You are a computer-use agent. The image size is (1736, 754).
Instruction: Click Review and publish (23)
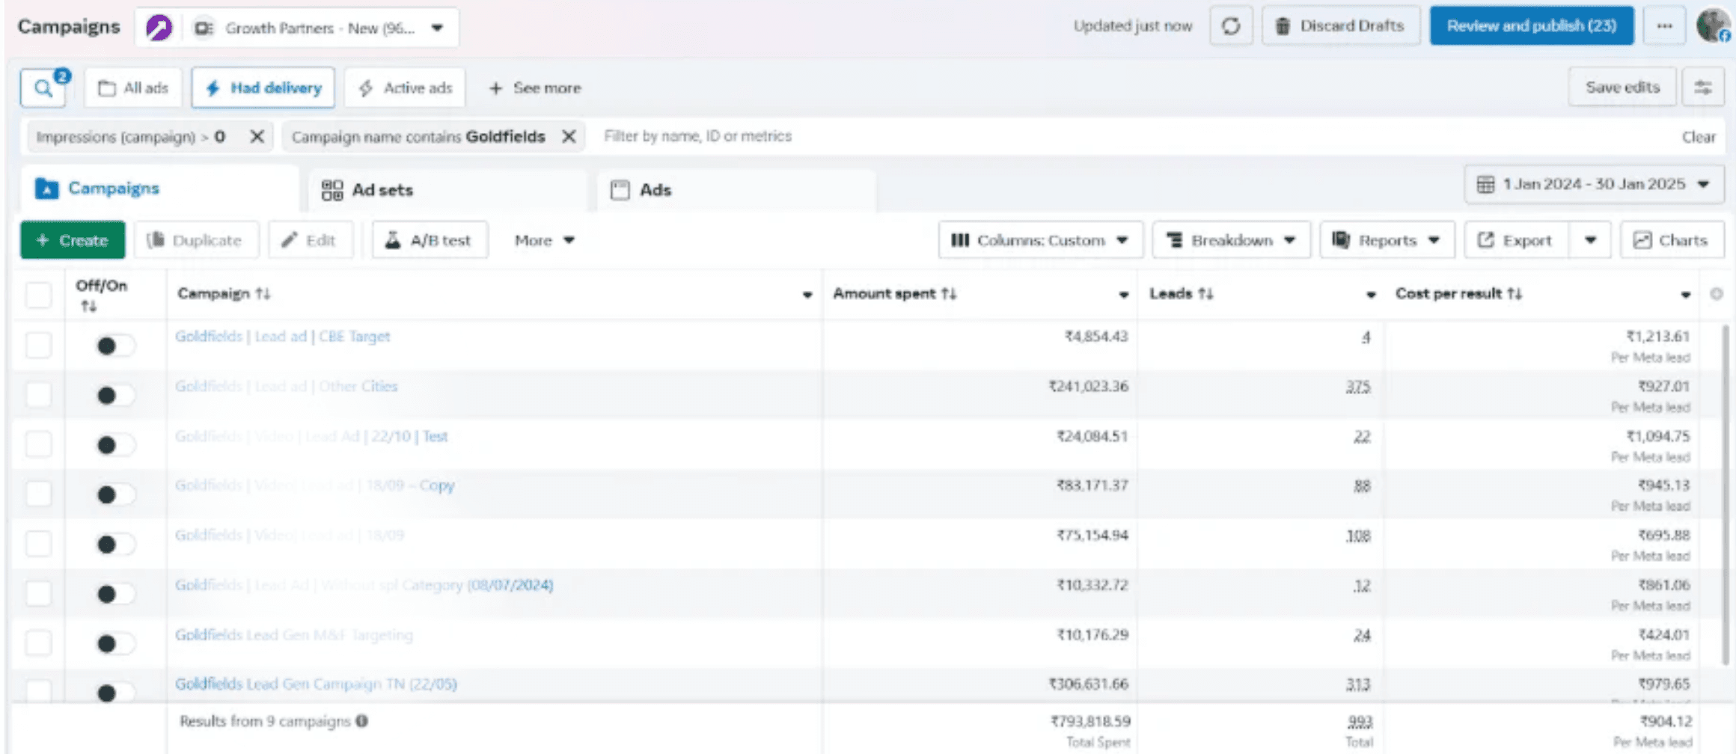tap(1531, 26)
